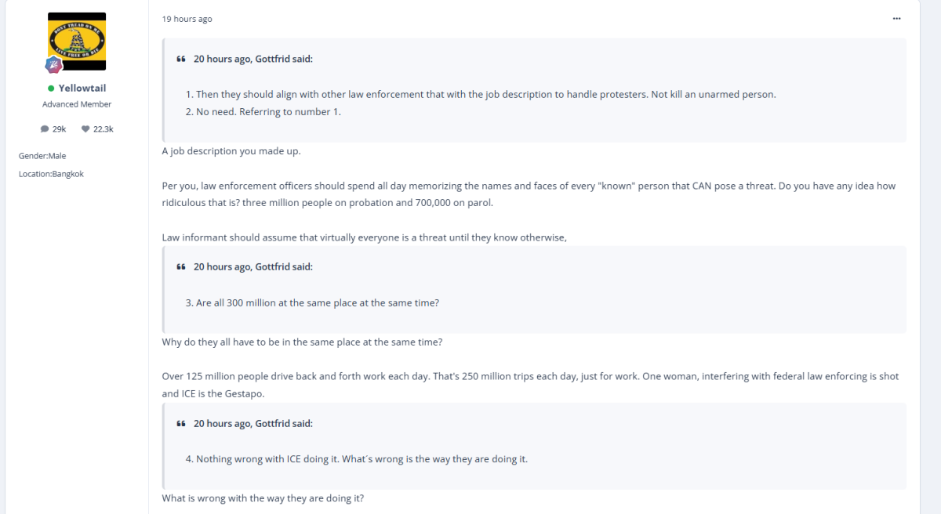Click the 29k post count number
Screen dimensions: 941x514
pos(60,128)
